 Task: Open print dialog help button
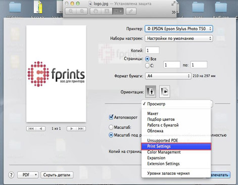(x=11, y=175)
